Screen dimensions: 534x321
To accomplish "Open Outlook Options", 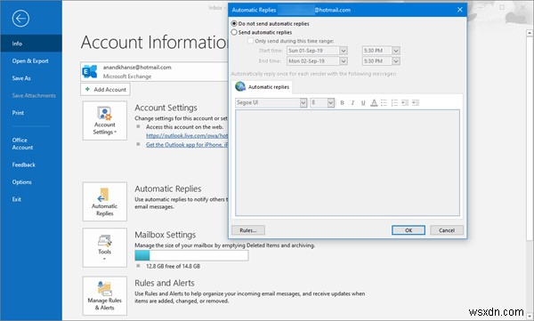I will tap(21, 182).
